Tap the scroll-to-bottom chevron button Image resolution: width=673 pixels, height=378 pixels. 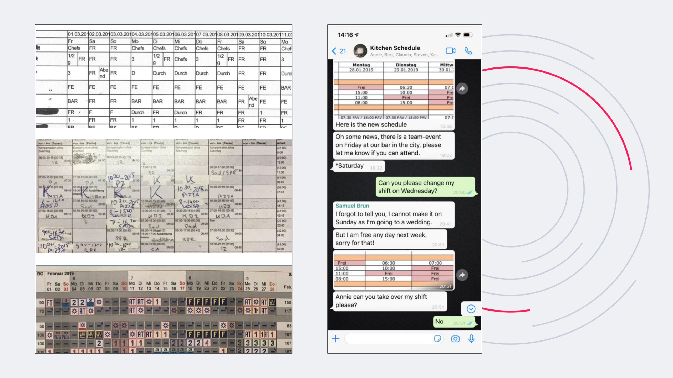pos(471,309)
